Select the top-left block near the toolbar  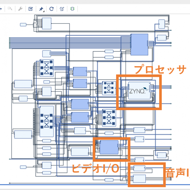click(x=47, y=23)
